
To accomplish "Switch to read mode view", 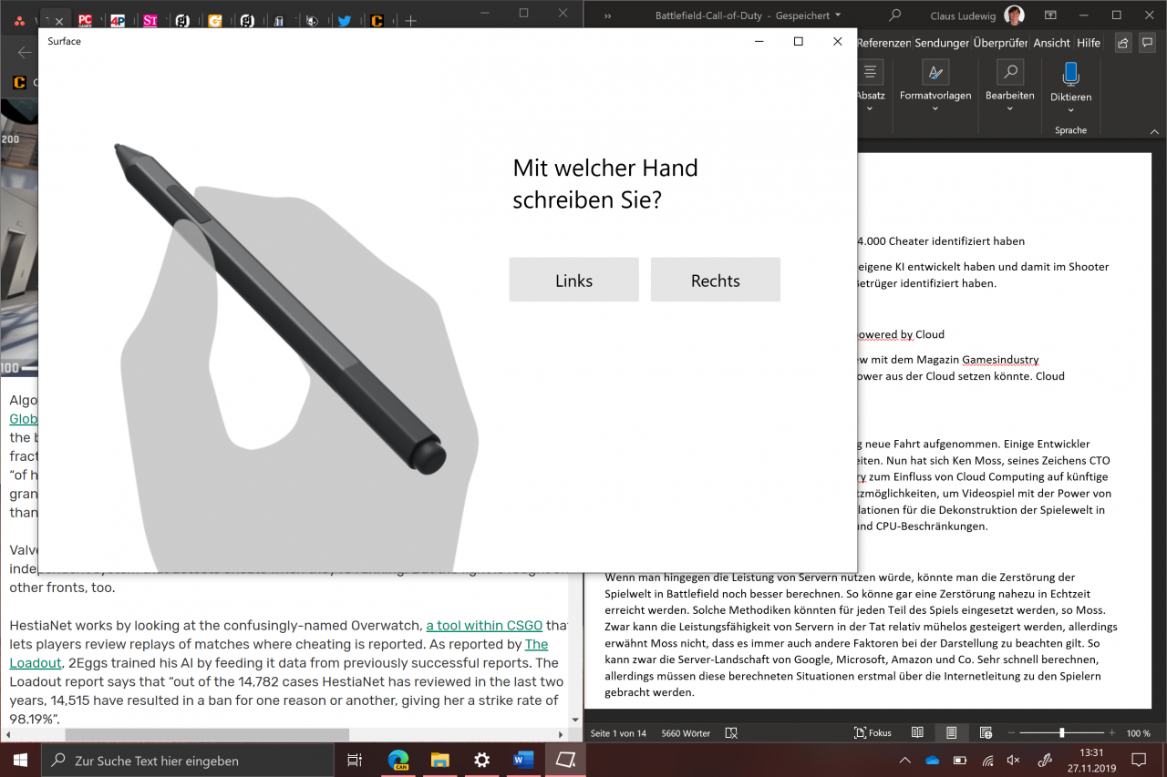I will (x=917, y=733).
